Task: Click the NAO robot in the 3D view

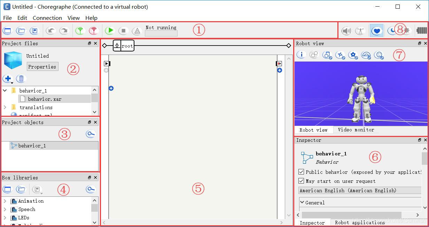Action: [361, 98]
